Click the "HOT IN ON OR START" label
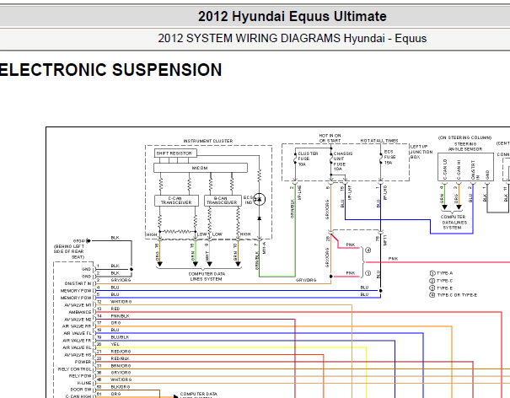The image size is (510, 398). pyautogui.click(x=330, y=138)
